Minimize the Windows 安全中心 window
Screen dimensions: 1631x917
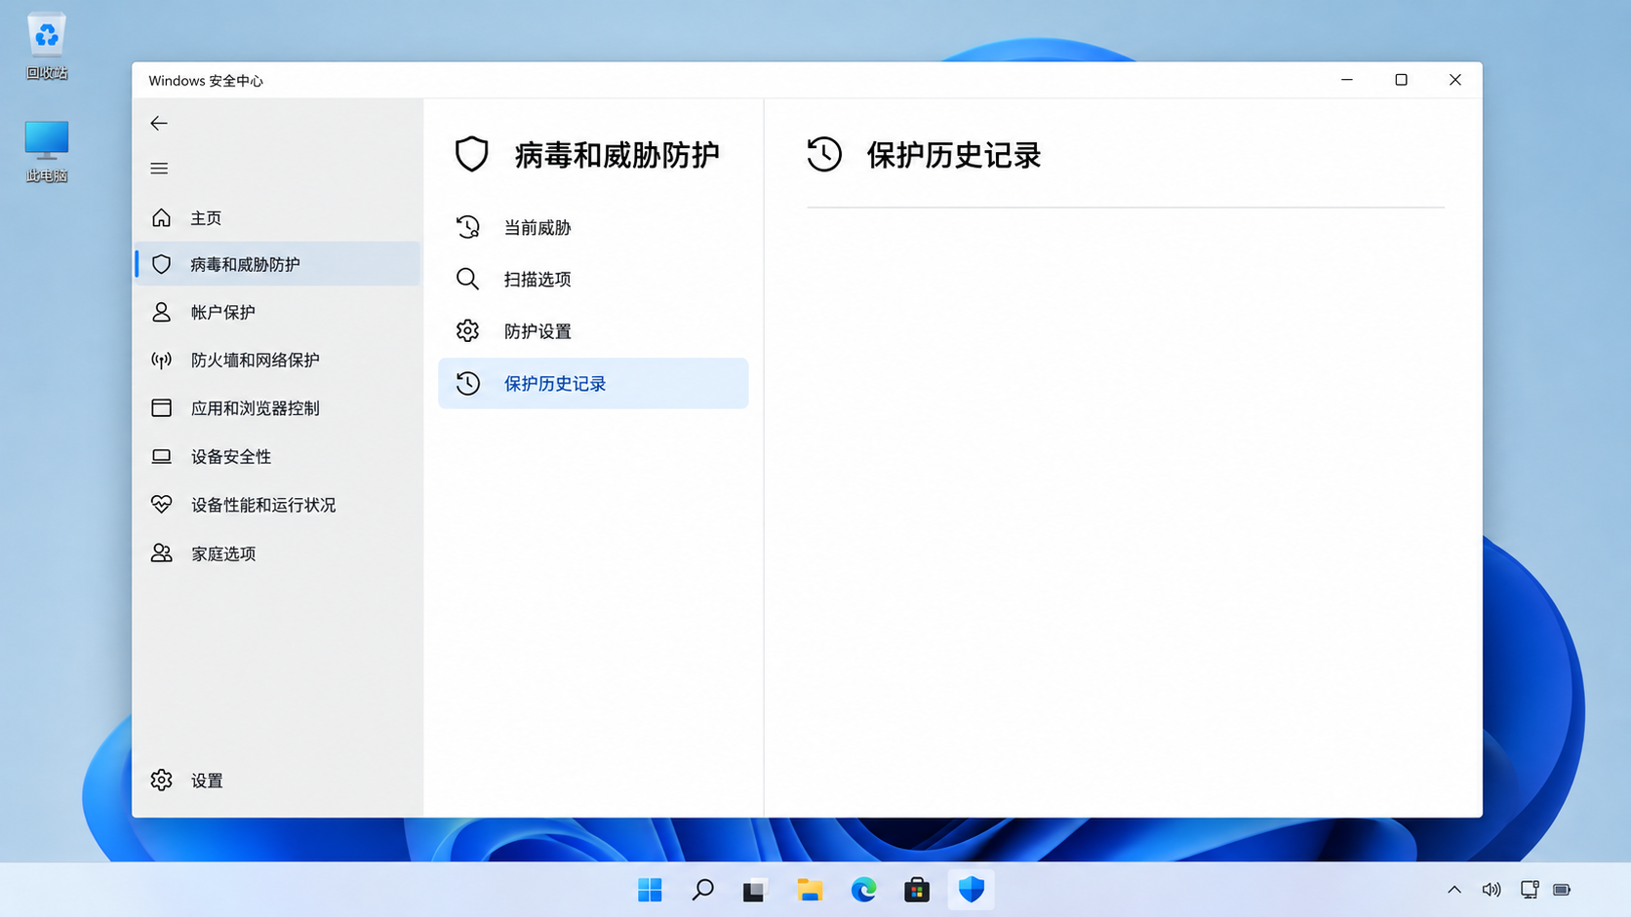(1347, 80)
